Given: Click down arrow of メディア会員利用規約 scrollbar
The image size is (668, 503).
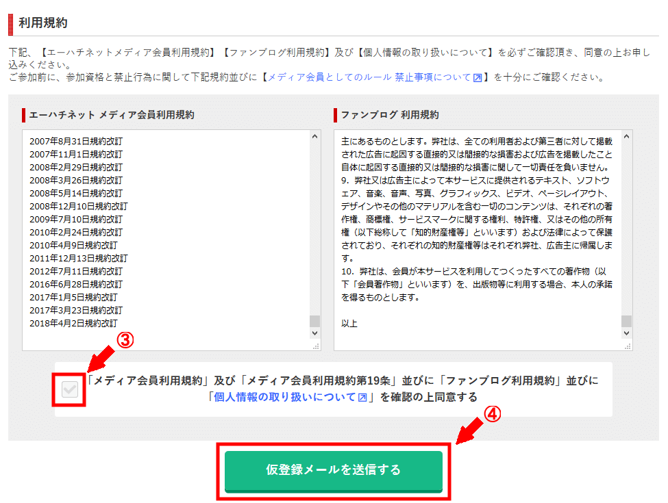Looking at the screenshot, I should coord(315,333).
